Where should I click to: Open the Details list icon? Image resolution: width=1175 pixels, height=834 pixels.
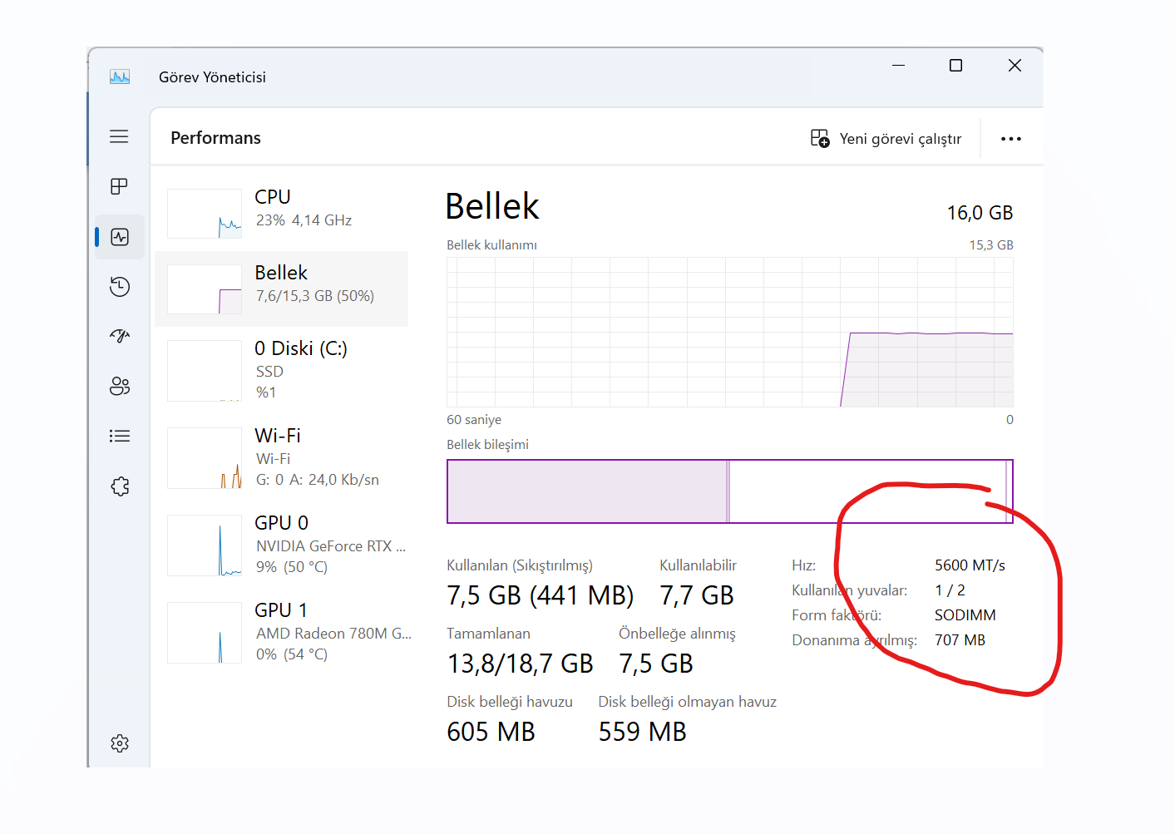(x=120, y=436)
